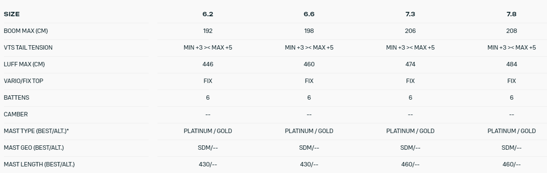Click the LUFF MAX (CM) row label

pyautogui.click(x=24, y=64)
